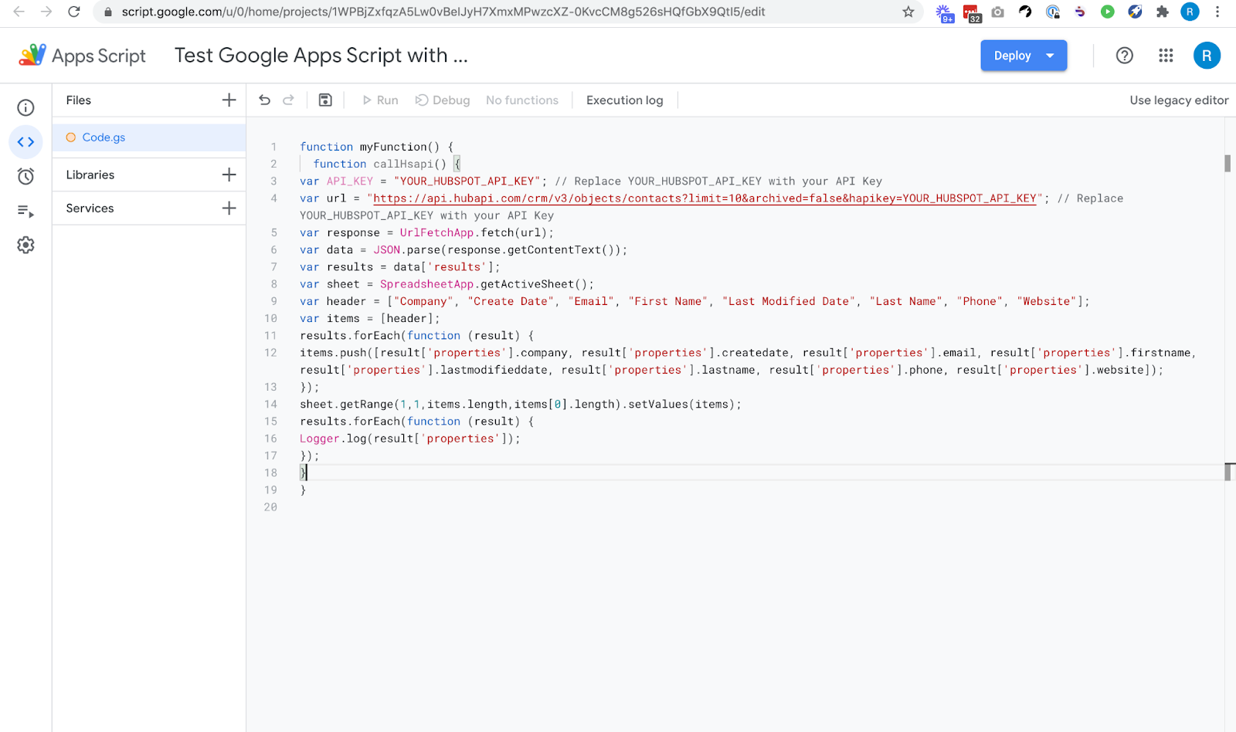Click the green play extension icon
Image resolution: width=1236 pixels, height=732 pixels.
point(1108,12)
